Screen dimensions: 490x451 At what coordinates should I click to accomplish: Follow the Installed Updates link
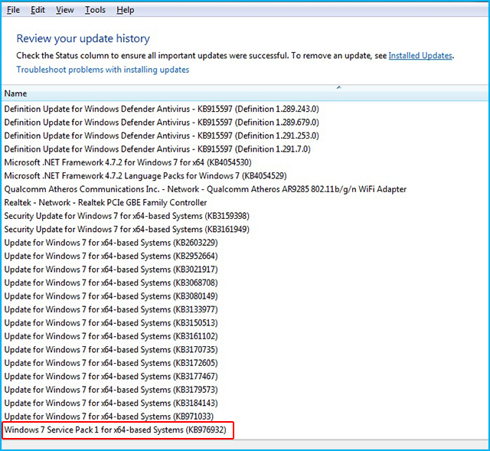coord(420,56)
